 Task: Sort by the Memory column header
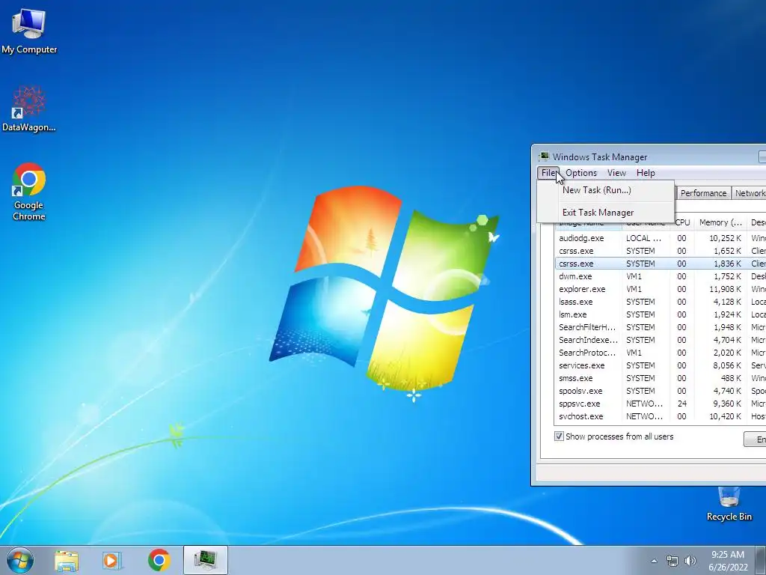pyautogui.click(x=720, y=222)
